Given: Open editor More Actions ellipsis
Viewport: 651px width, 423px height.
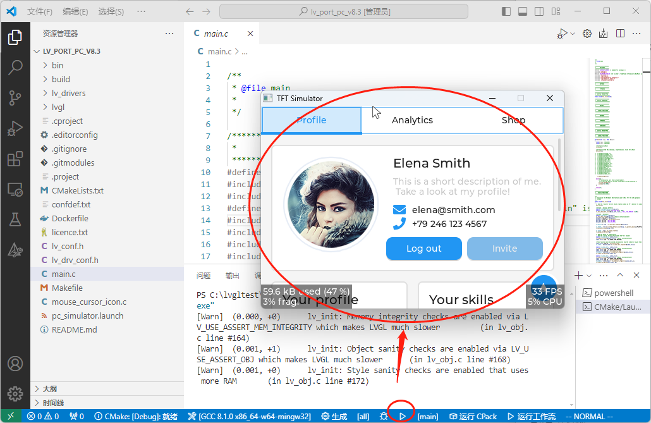Looking at the screenshot, I should click(x=636, y=34).
